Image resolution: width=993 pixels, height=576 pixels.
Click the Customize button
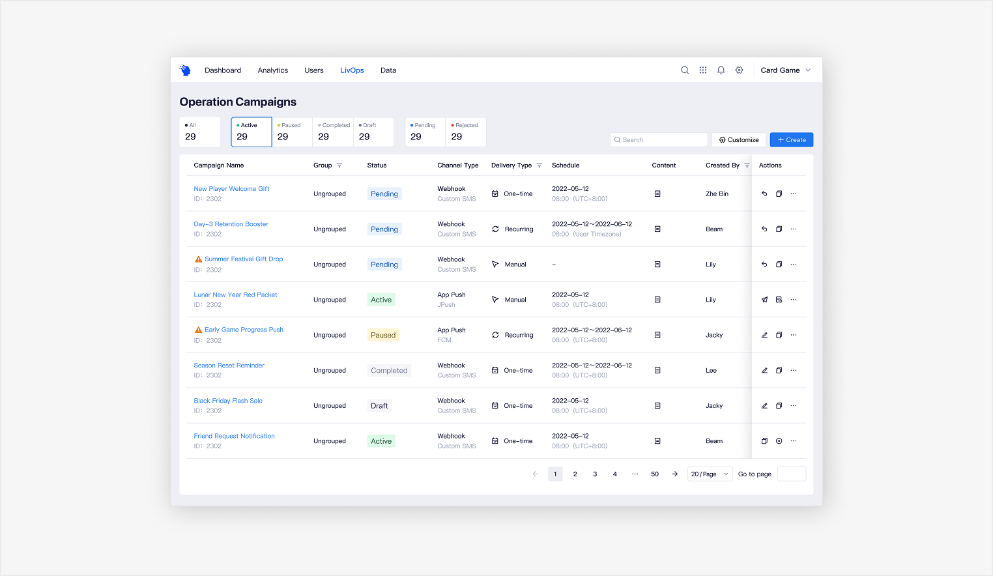pyautogui.click(x=739, y=140)
